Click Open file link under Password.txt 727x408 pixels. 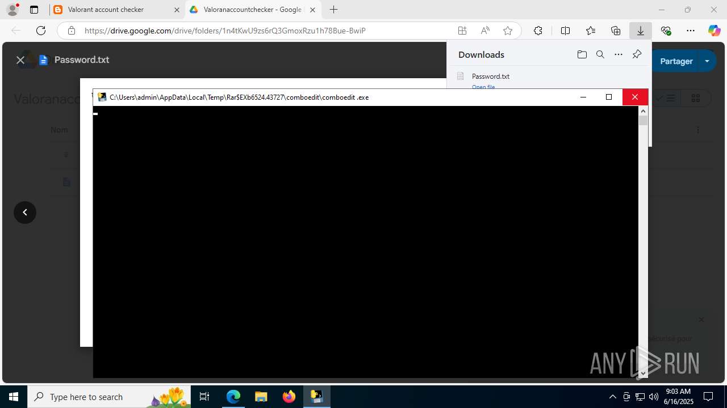pos(483,87)
